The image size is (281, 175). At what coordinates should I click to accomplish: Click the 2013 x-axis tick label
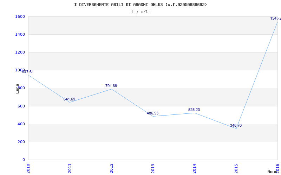click(x=153, y=168)
